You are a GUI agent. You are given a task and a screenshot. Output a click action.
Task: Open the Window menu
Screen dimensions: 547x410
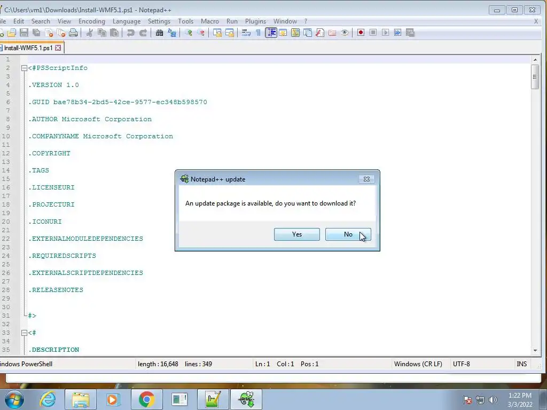[x=285, y=21]
